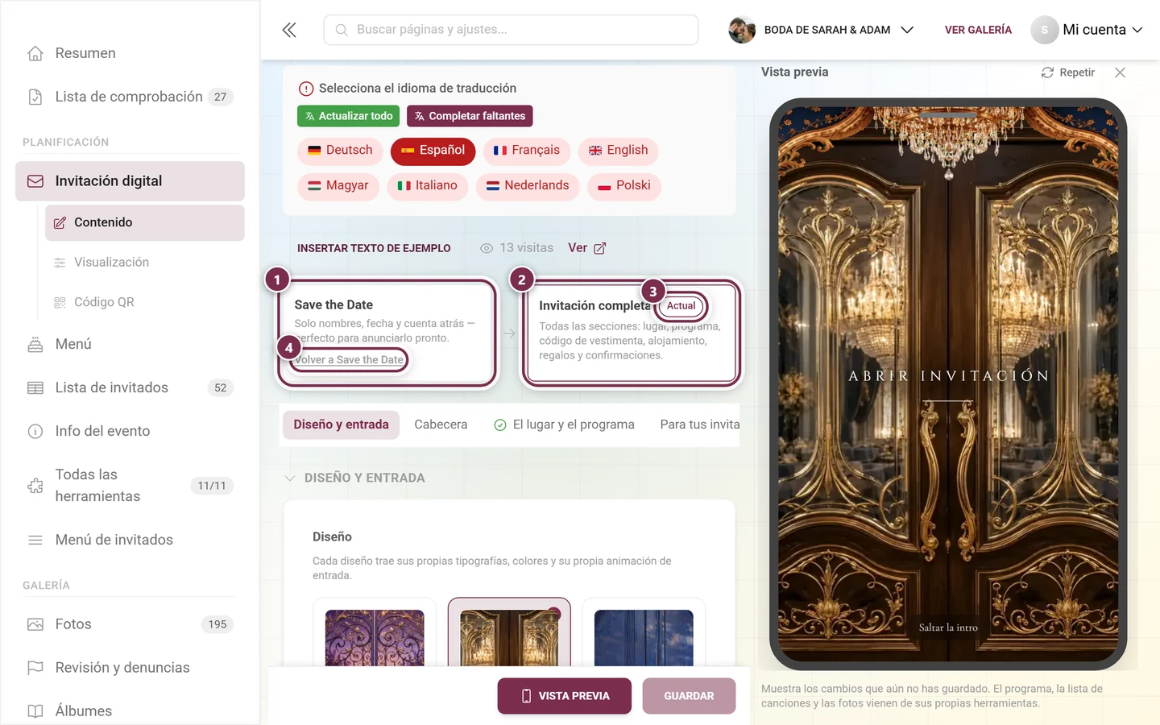Click Saltar la intro in the preview

(948, 628)
